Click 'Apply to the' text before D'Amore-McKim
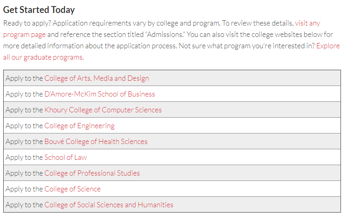Image resolution: width=345 pixels, height=217 pixels. tap(24, 94)
